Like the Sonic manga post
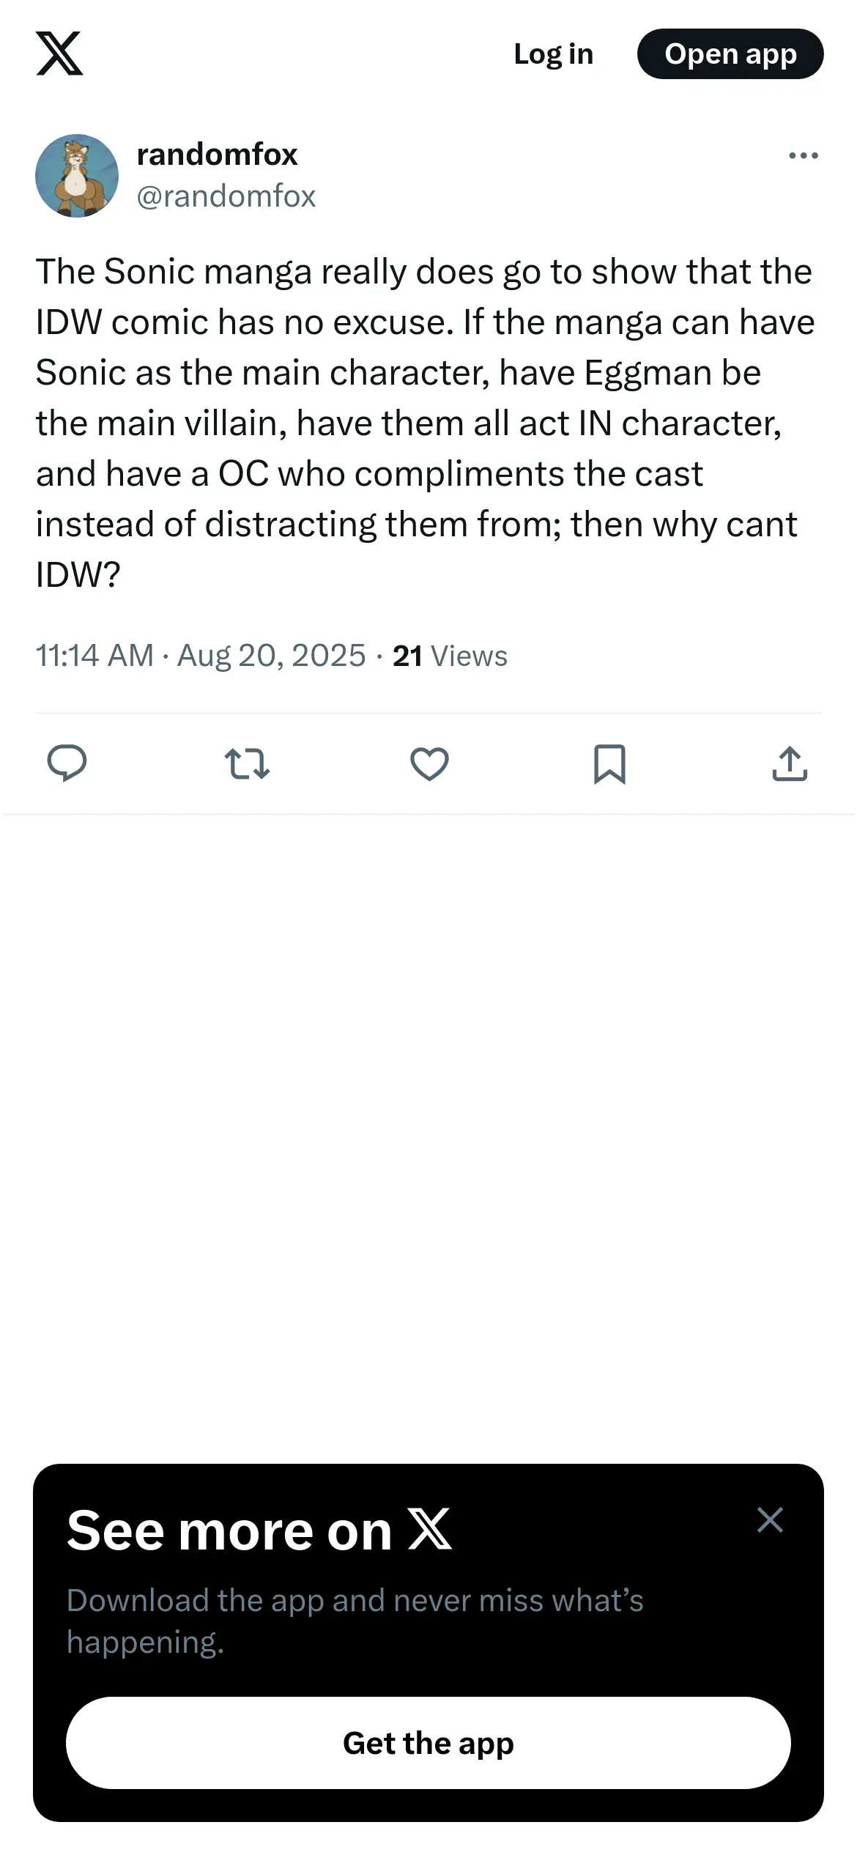The image size is (857, 1855). point(429,763)
